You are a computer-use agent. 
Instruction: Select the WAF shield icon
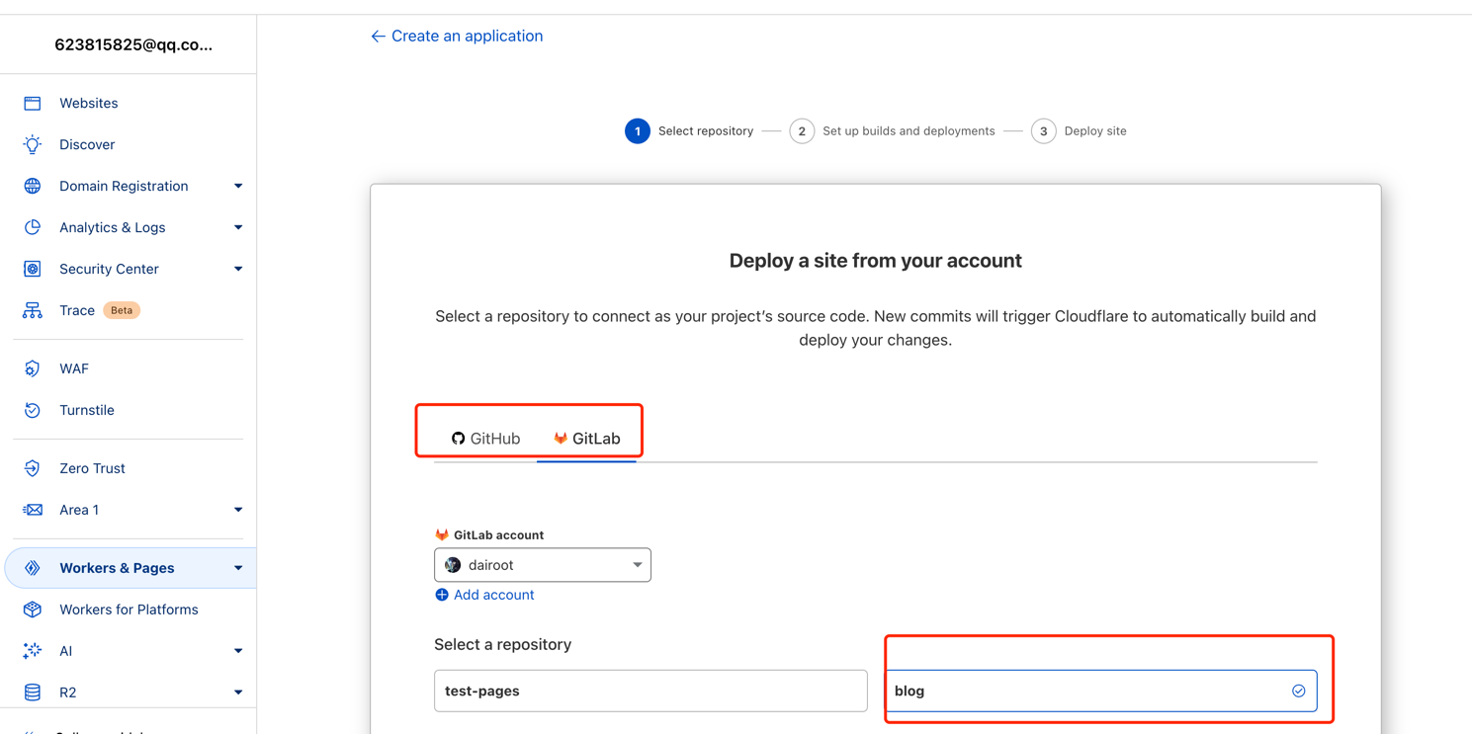(x=33, y=368)
